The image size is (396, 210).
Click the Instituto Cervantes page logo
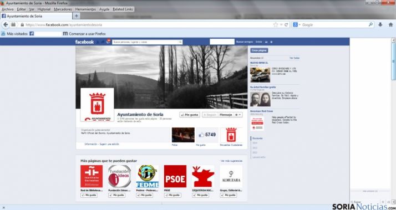92,176
